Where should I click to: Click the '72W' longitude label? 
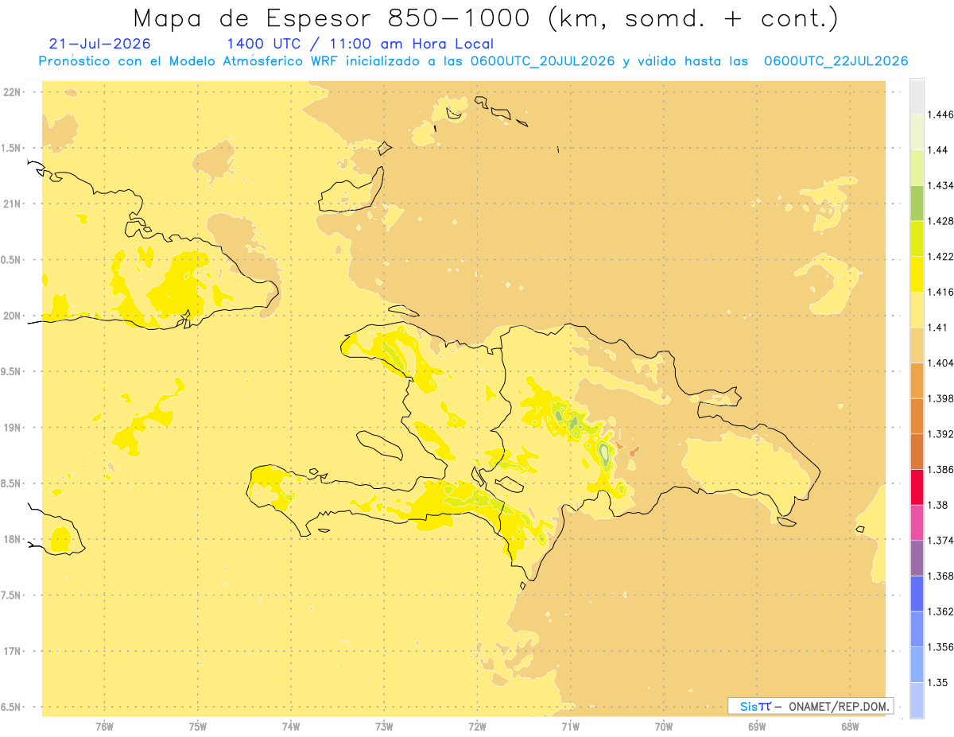pos(477,727)
